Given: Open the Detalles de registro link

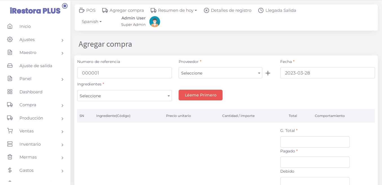Looking at the screenshot, I should [x=228, y=10].
